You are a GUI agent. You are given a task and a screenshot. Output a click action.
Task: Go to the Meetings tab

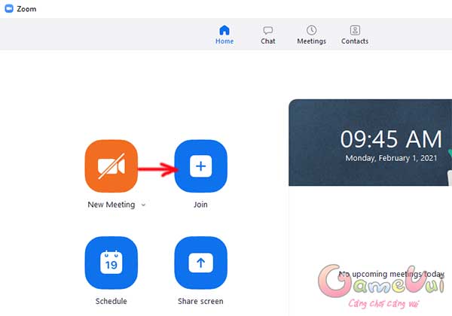(311, 35)
